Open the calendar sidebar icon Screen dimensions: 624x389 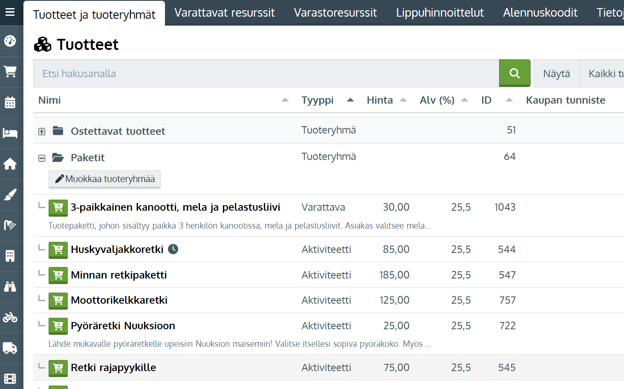pos(10,102)
